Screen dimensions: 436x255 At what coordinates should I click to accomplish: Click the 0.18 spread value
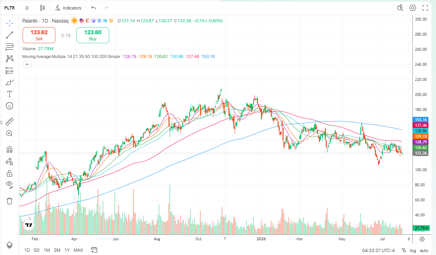point(66,35)
